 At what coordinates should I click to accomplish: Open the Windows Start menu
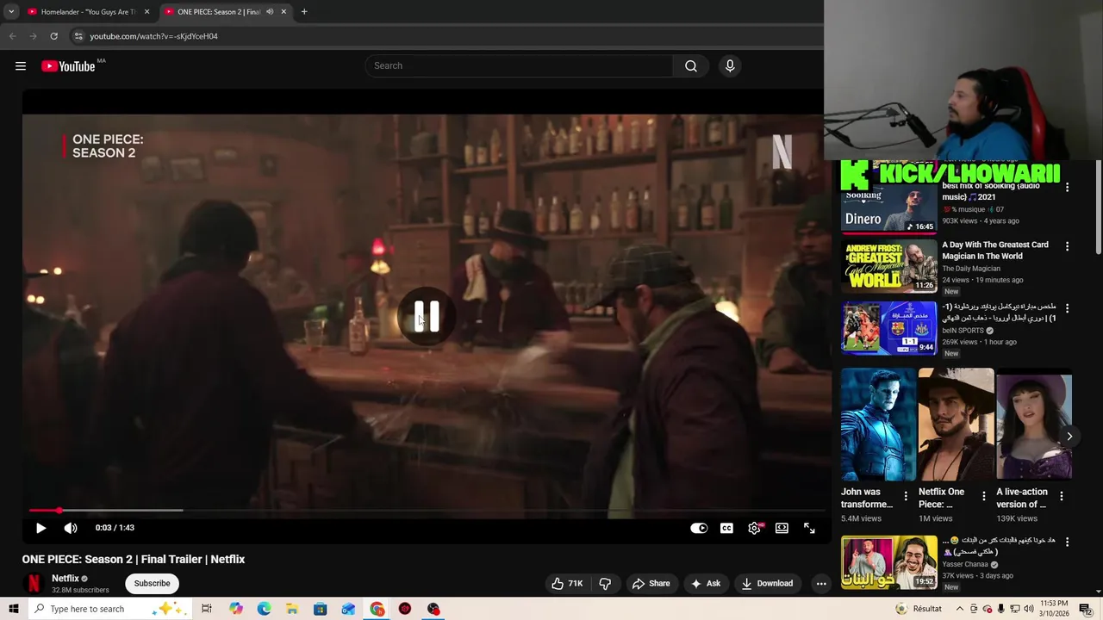(x=13, y=609)
